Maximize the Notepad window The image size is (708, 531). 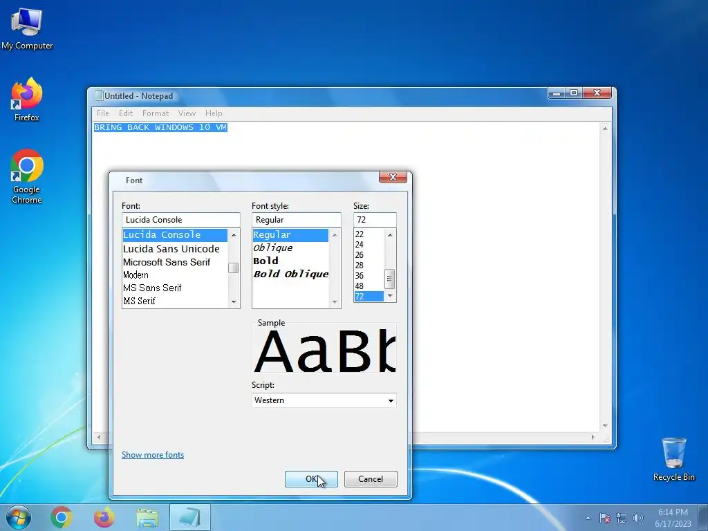pos(573,93)
